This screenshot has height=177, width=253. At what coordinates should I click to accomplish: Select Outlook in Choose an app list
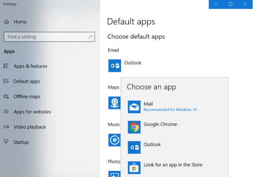[x=174, y=147]
